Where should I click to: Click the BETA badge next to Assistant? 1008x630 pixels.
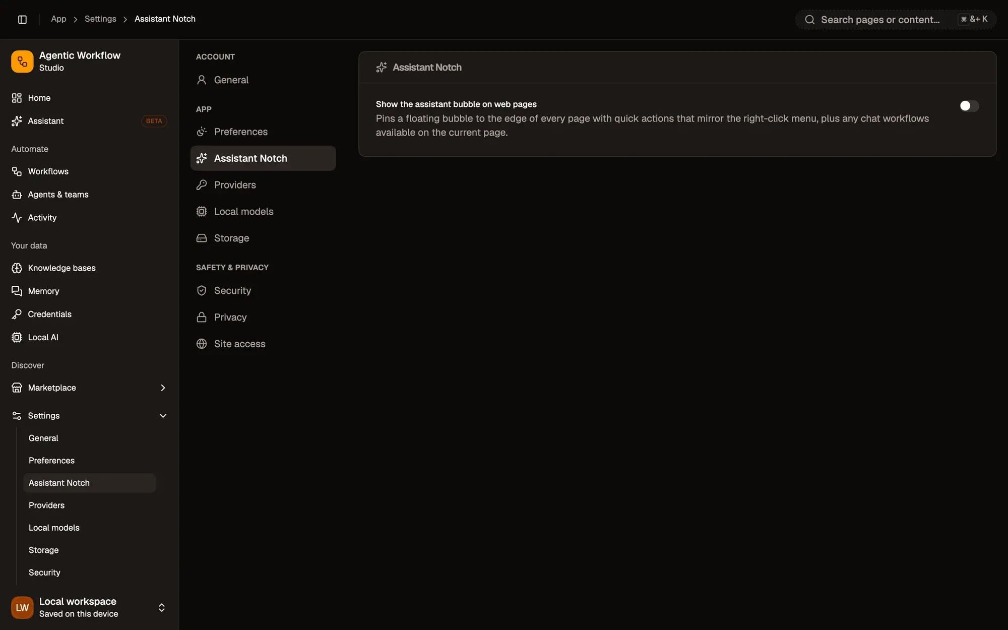(154, 121)
